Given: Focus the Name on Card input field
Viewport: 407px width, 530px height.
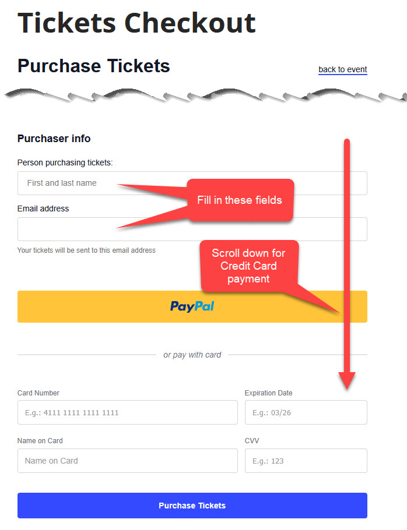Looking at the screenshot, I should click(x=127, y=461).
